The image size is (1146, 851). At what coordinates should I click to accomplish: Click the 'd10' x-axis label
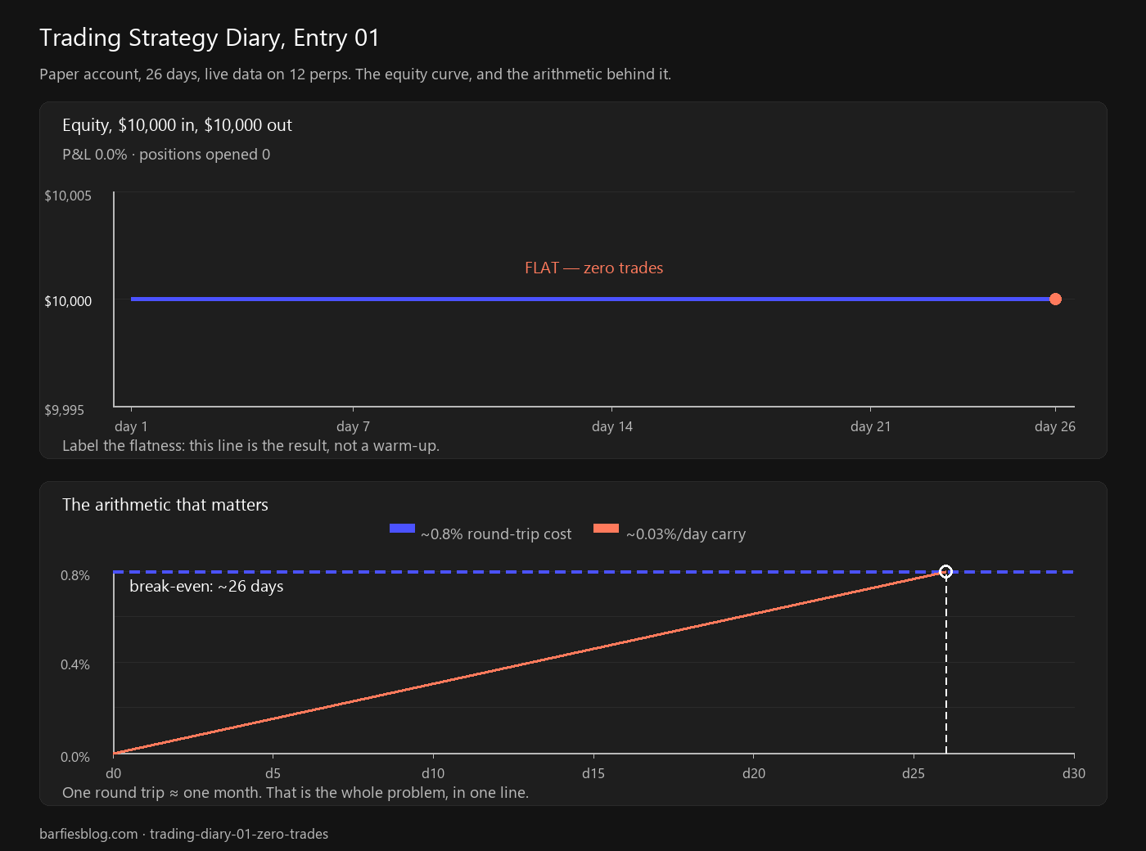click(x=433, y=773)
